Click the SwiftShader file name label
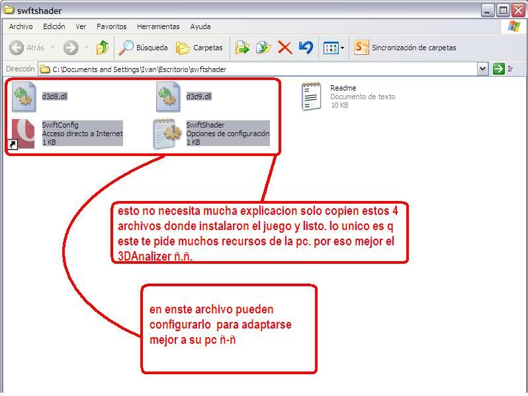 click(205, 125)
